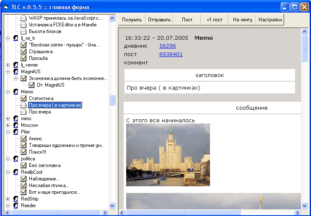The width and height of the screenshot is (311, 216).
Task: Click envelope icon next to 'Высота блоков'
Action: pyautogui.click(x=23, y=31)
